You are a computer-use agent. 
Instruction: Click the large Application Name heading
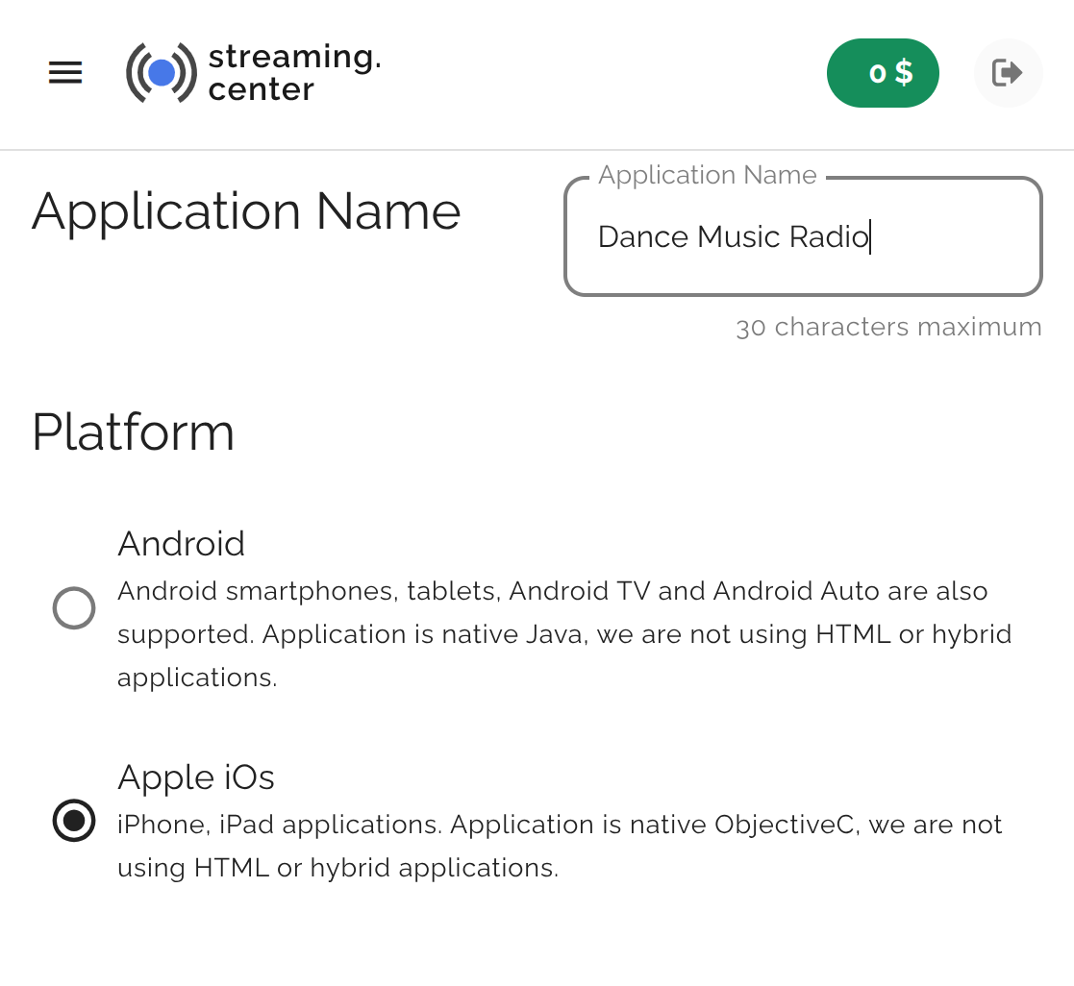246,211
